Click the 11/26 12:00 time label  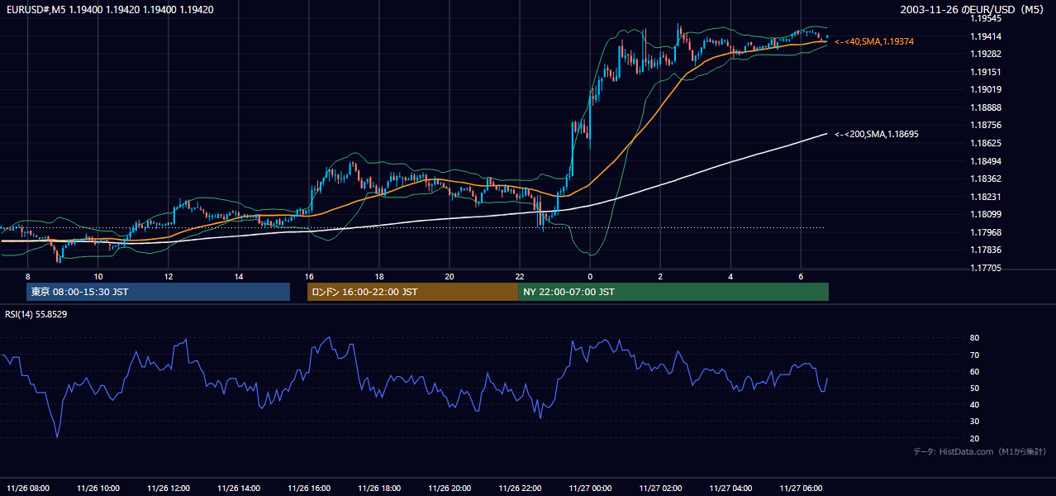click(x=169, y=489)
